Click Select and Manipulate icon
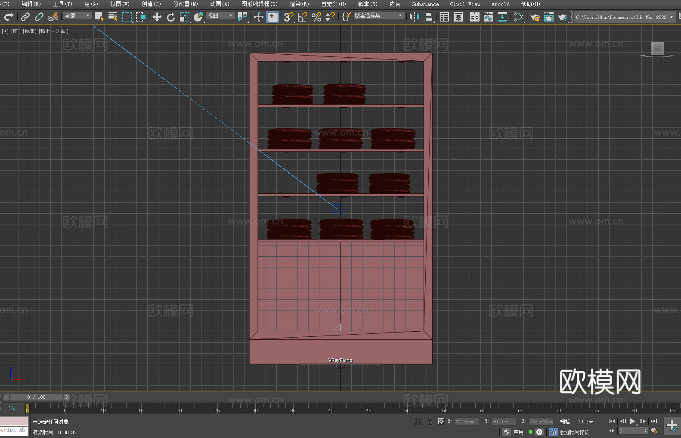Viewport: 681px width, 438px height. (259, 17)
